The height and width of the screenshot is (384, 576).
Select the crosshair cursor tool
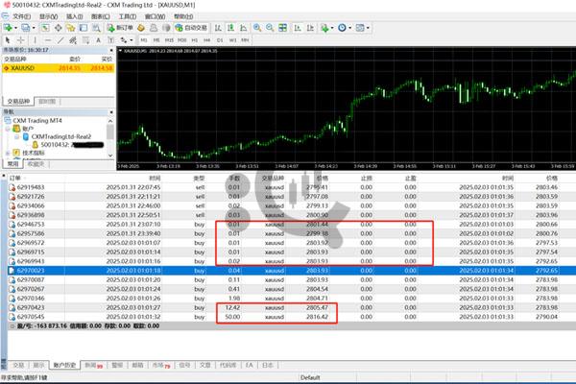click(x=22, y=40)
